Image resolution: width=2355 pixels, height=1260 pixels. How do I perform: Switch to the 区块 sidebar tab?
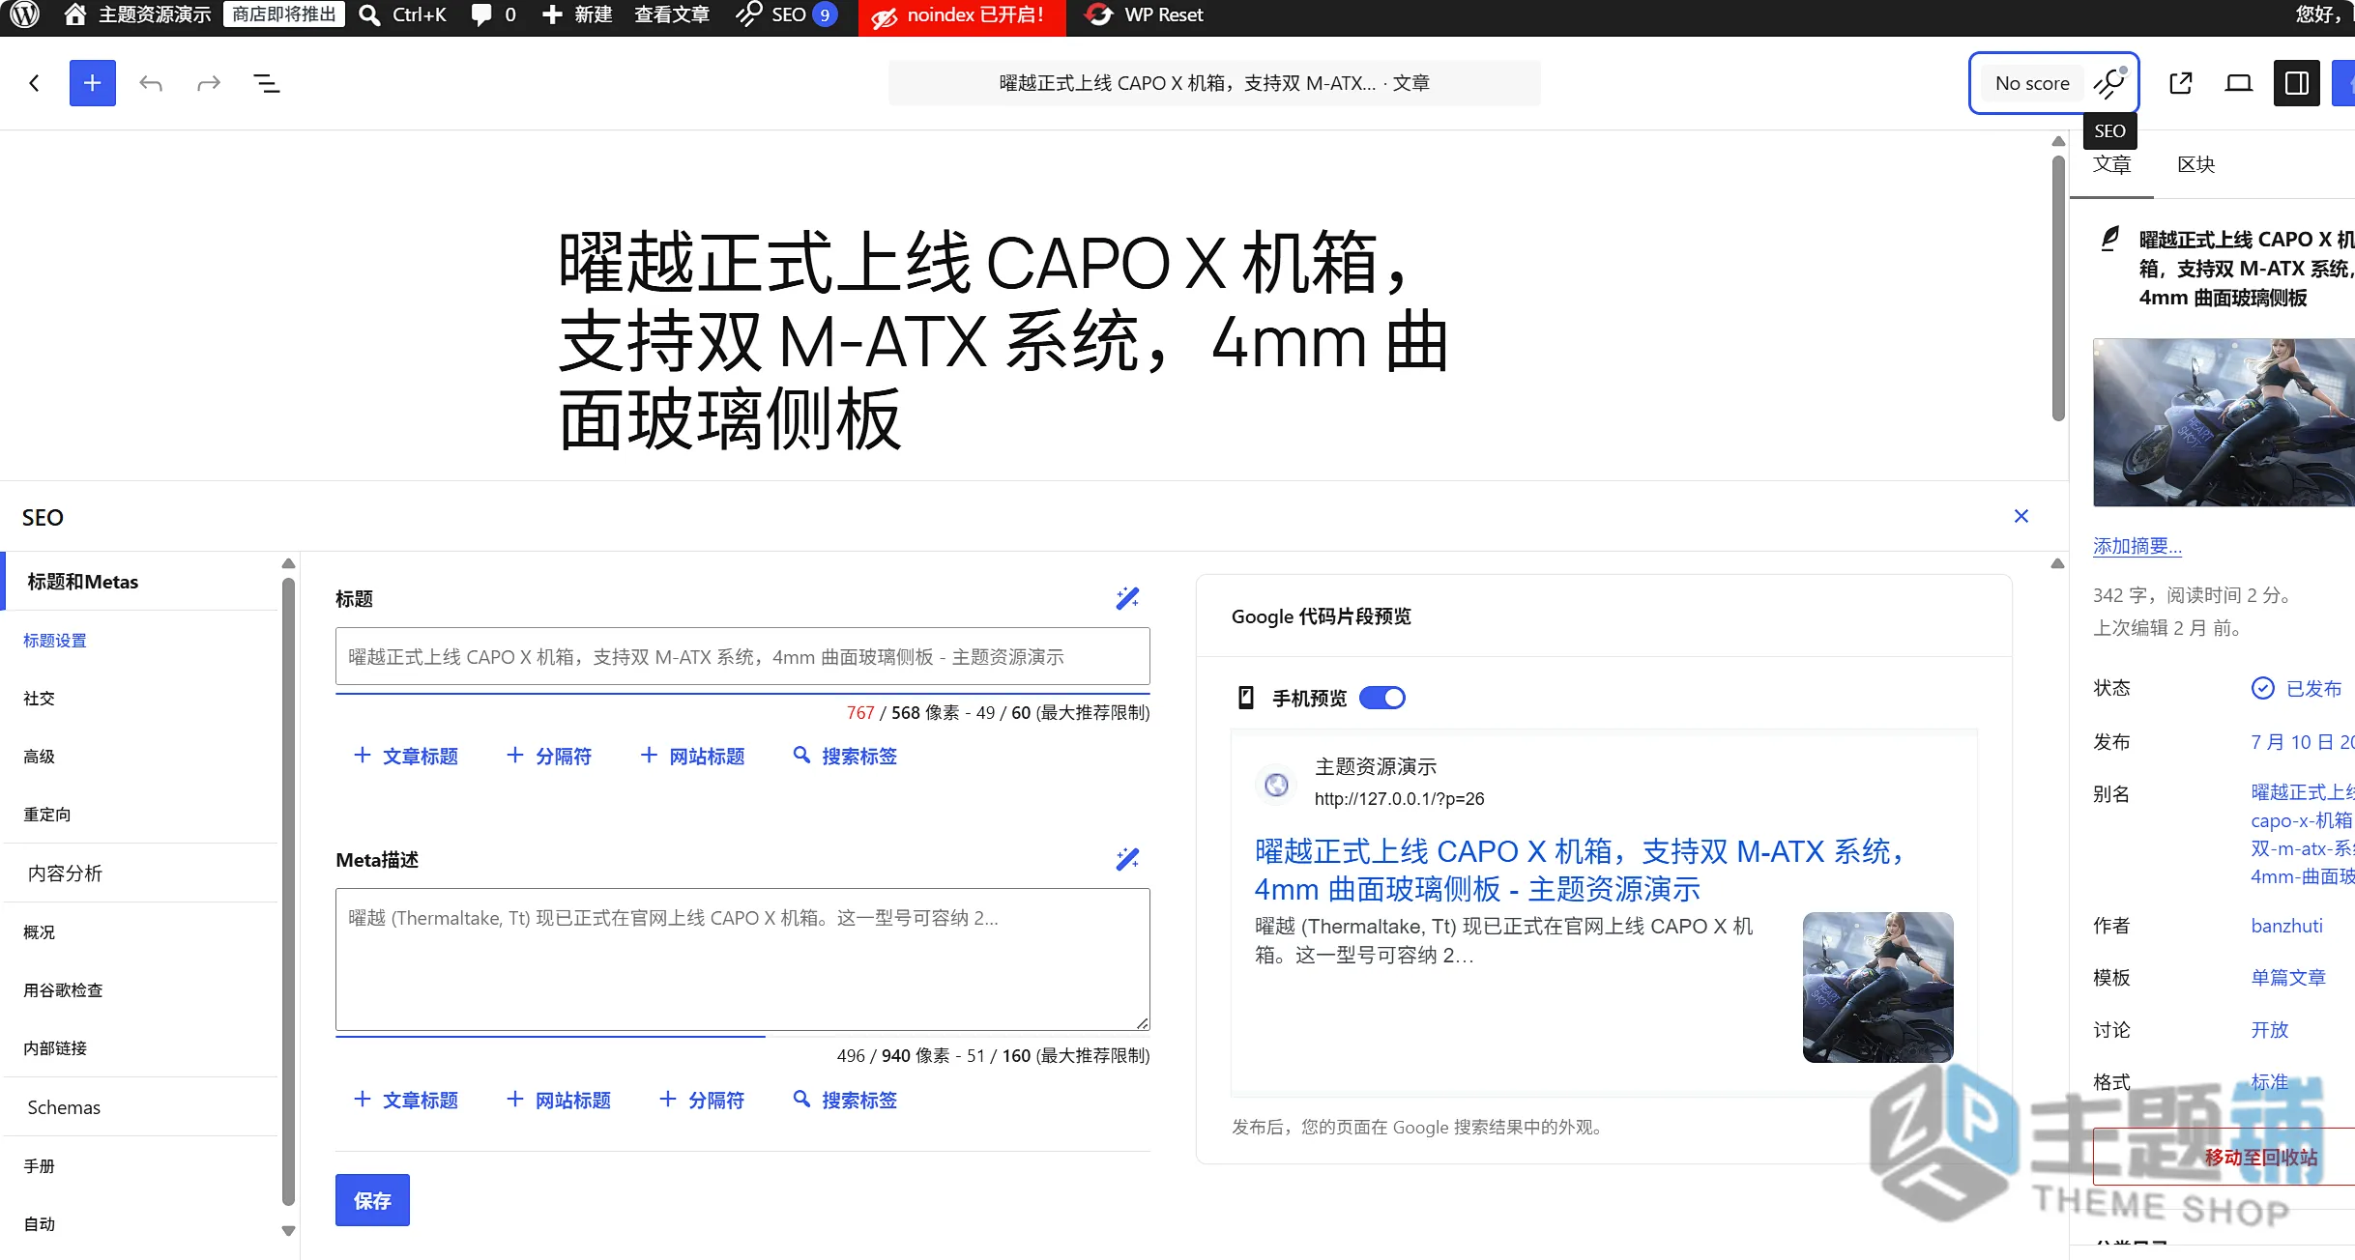click(x=2195, y=164)
